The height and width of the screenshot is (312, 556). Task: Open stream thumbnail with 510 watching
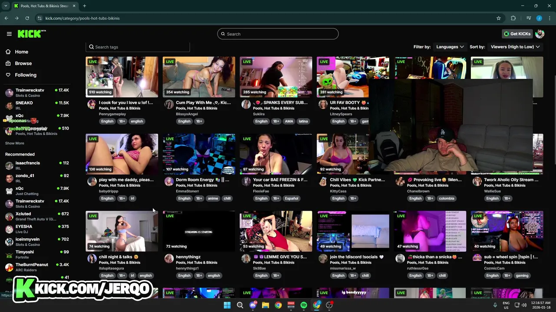pos(122,77)
